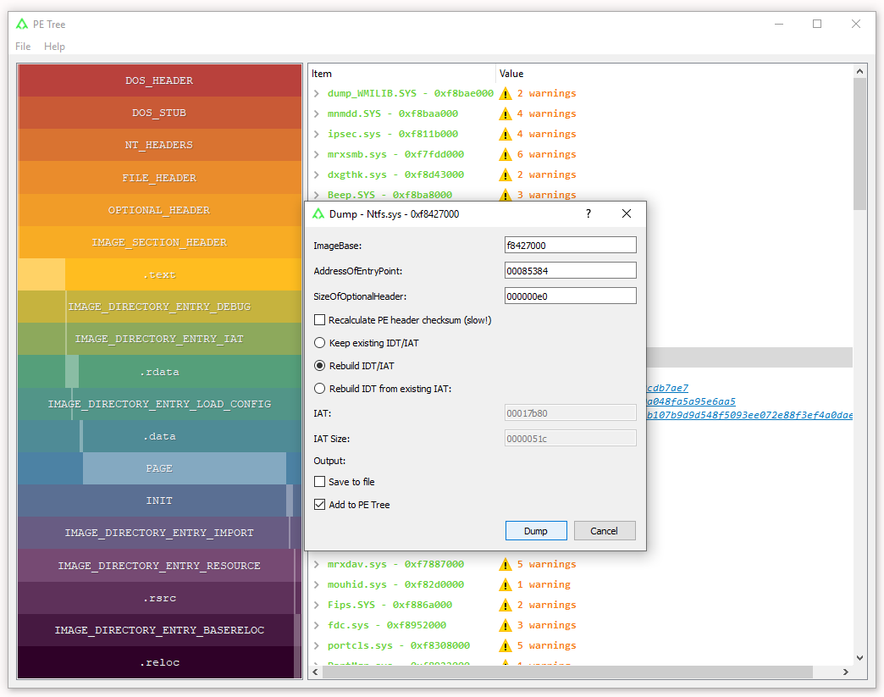Click the warning icon in fdc.sys row
This screenshot has height=697, width=884.
tap(506, 625)
